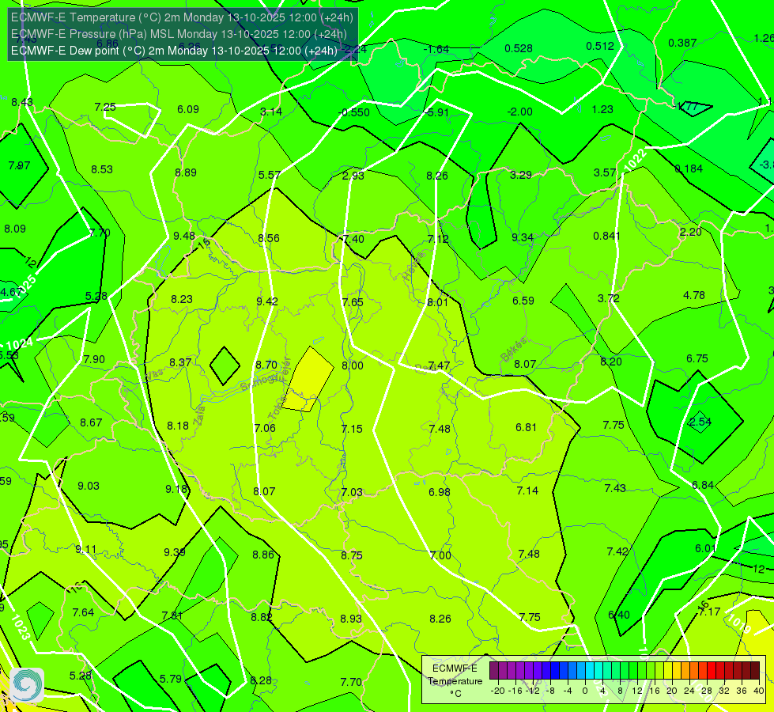Select the ECMWF-E Pressure MSL layer title
774x712 pixels.
pos(179,34)
